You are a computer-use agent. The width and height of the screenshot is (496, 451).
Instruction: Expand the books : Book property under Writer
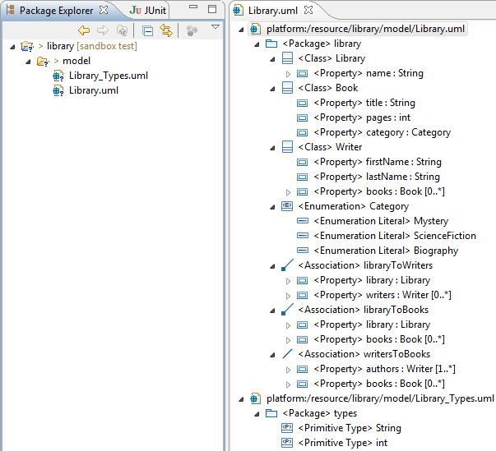coord(288,192)
